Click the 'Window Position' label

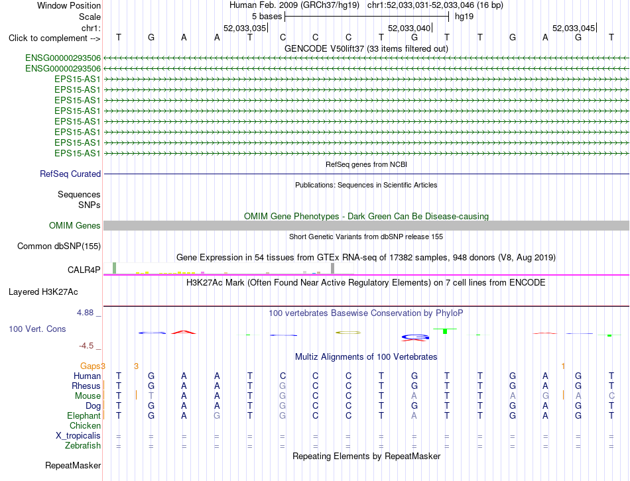pos(69,5)
